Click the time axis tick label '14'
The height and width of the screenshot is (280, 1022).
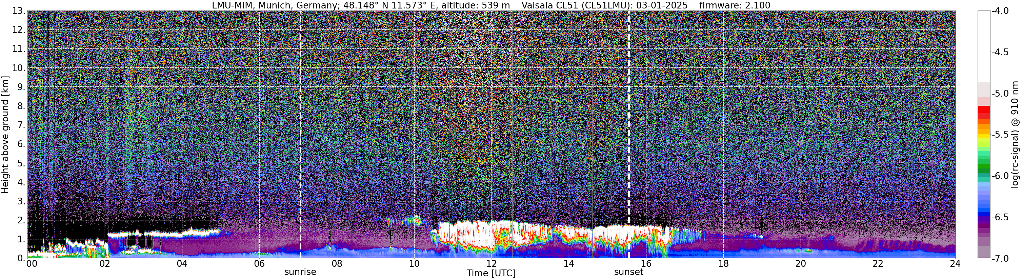(x=568, y=264)
